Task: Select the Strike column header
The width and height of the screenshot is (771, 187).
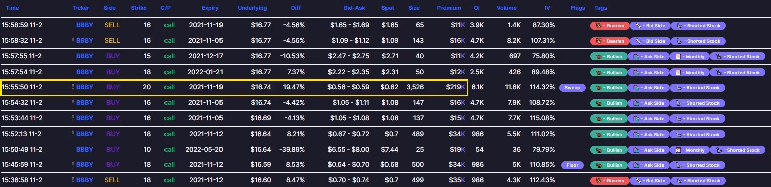Action: pos(139,8)
